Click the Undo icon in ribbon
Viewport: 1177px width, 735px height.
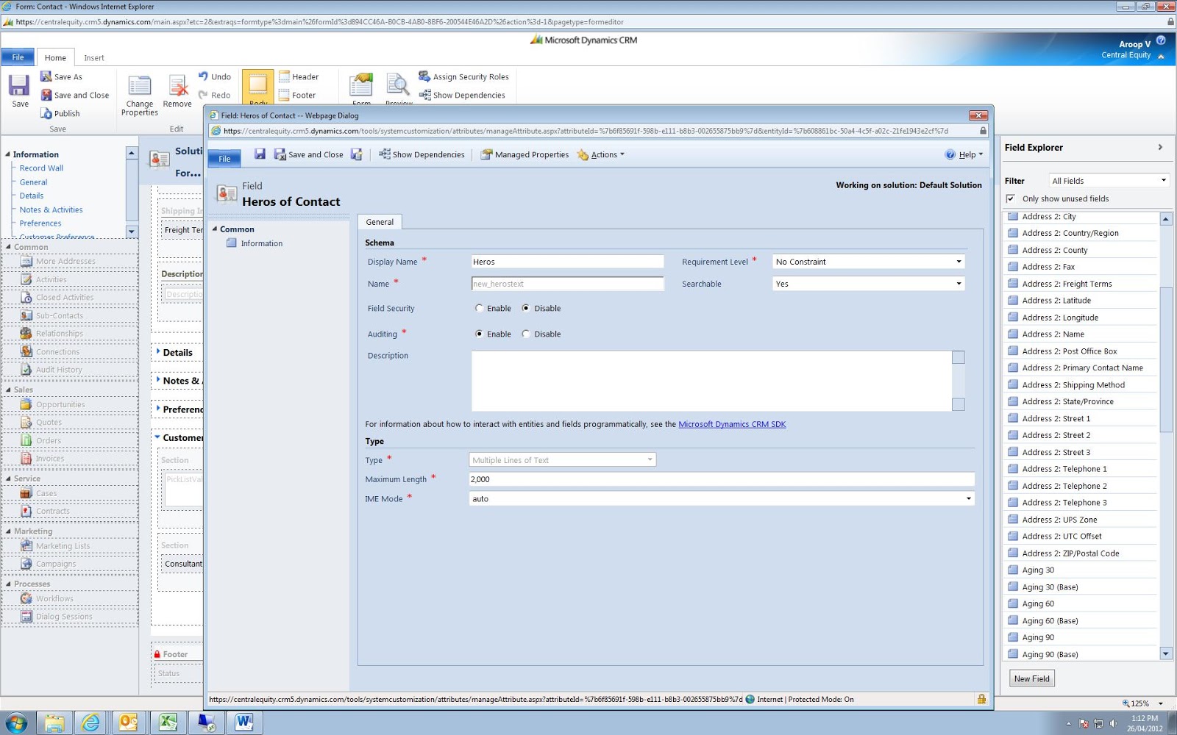(203, 76)
